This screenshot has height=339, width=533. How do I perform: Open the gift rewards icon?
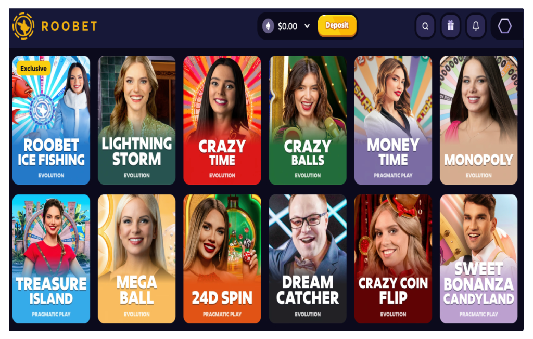tap(451, 26)
